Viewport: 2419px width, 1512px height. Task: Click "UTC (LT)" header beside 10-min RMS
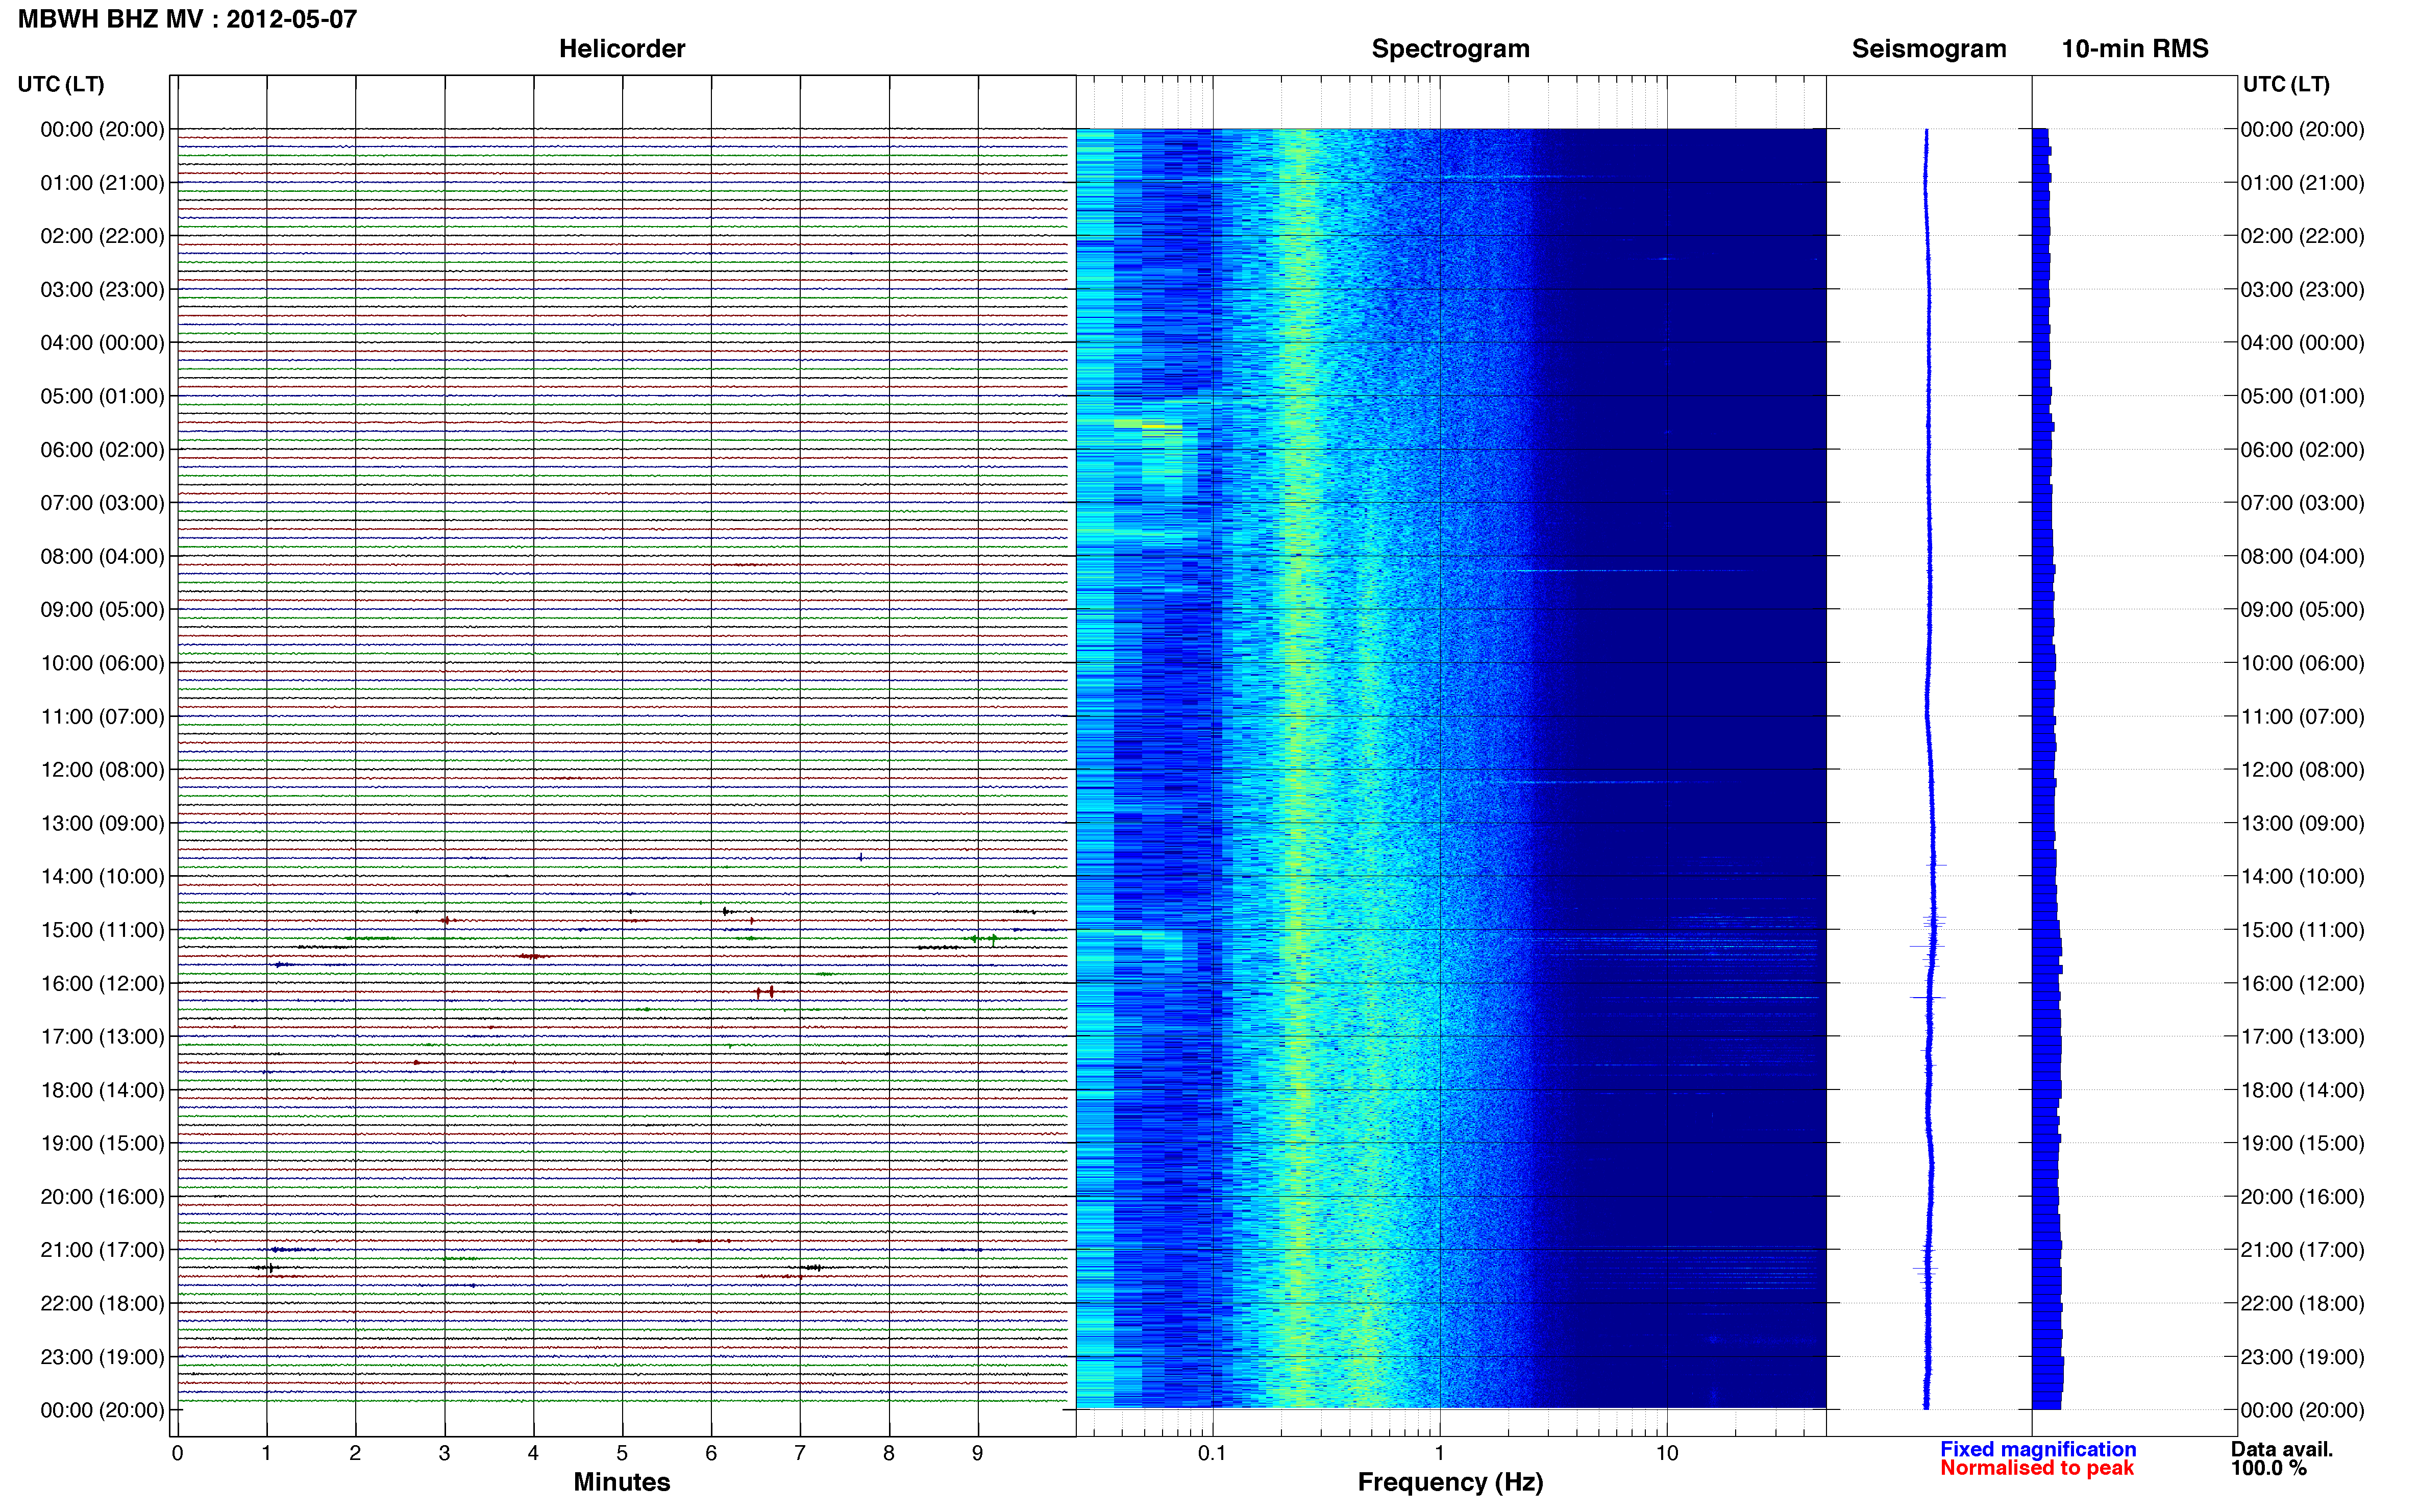[2286, 84]
